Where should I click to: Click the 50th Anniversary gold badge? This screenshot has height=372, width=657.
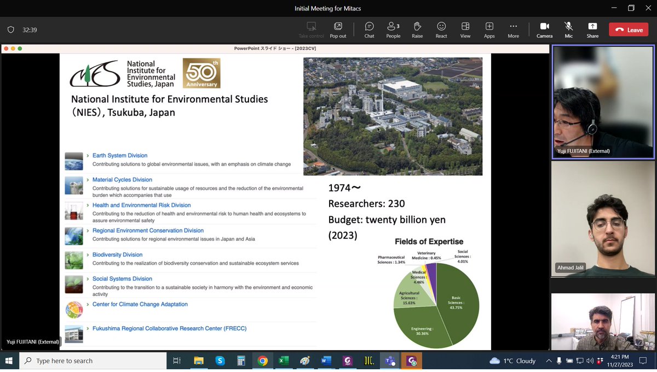201,73
